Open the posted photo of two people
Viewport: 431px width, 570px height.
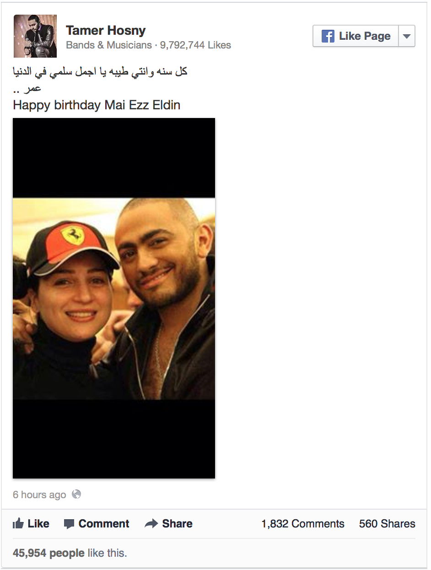[114, 298]
